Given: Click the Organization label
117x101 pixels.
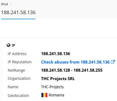Looking at the screenshot, I should coord(19,79).
